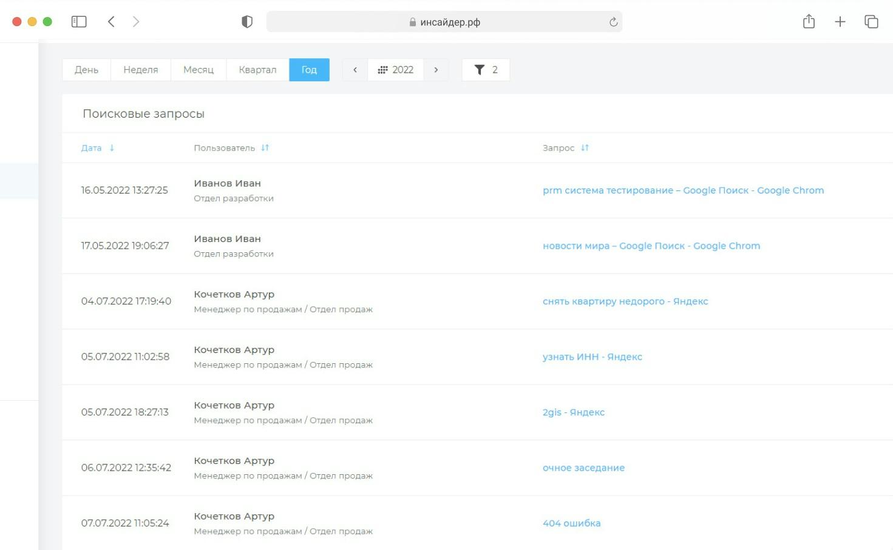This screenshot has width=893, height=550.
Task: Select the Квартал period tab
Action: [x=257, y=70]
